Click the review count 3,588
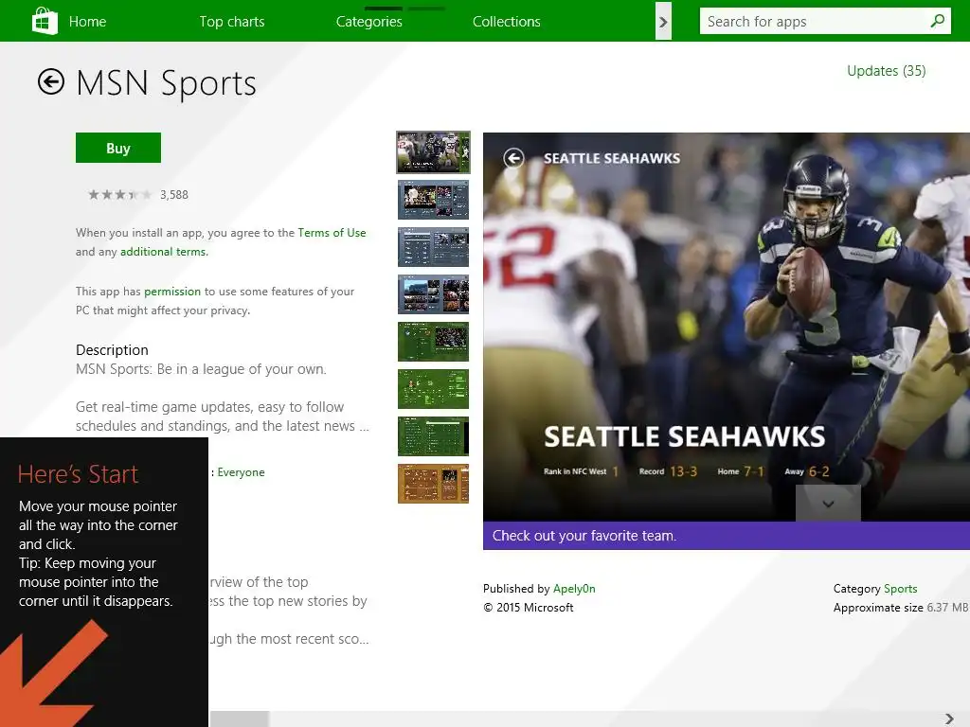The height and width of the screenshot is (727, 970). click(174, 195)
